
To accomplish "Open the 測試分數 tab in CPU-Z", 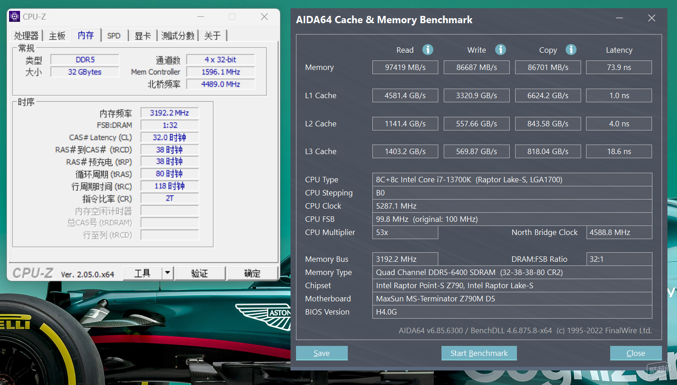I will (178, 35).
